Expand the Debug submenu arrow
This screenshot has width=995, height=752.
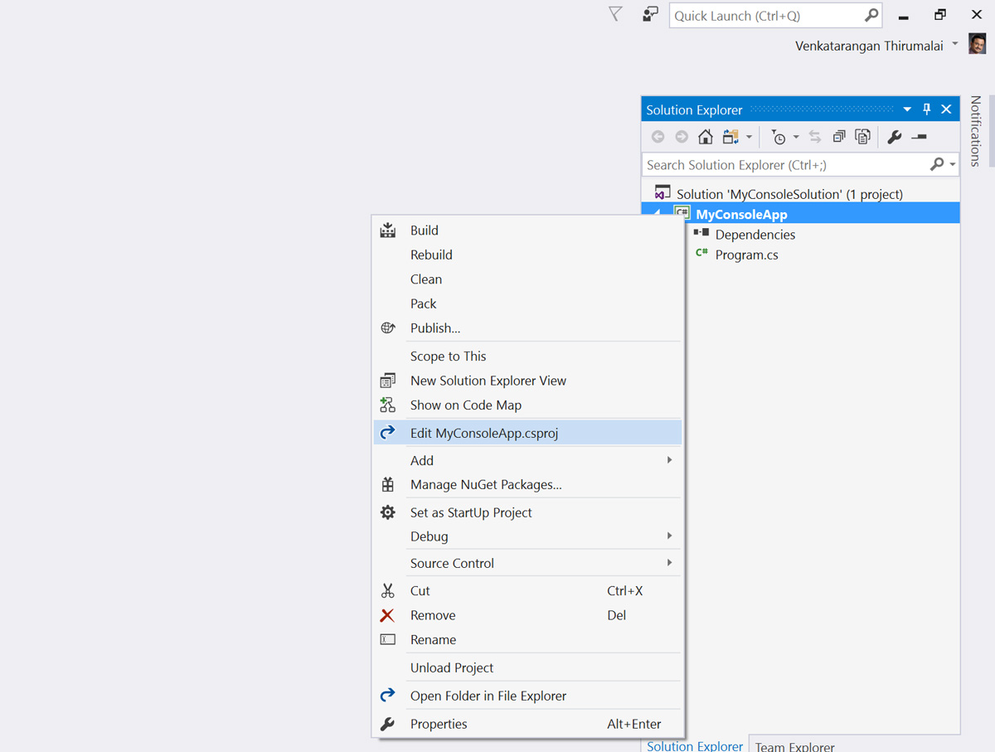click(x=669, y=536)
